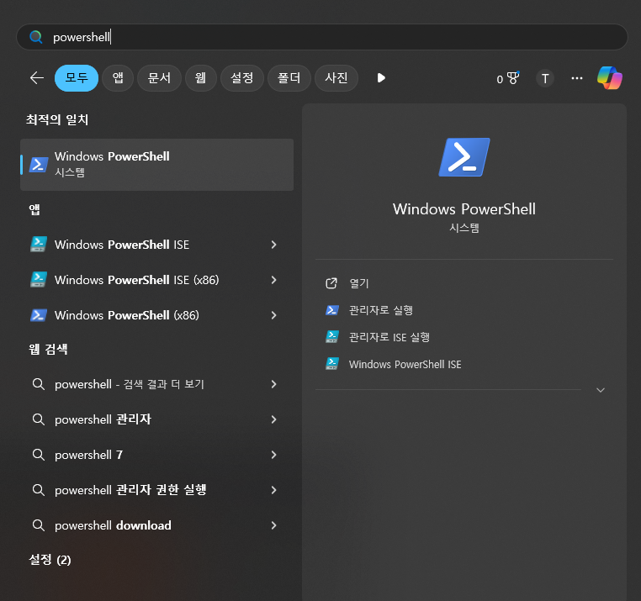The height and width of the screenshot is (601, 641).
Task: Expand chevron for powershell 관리자 권한 실행
Action: [x=273, y=490]
